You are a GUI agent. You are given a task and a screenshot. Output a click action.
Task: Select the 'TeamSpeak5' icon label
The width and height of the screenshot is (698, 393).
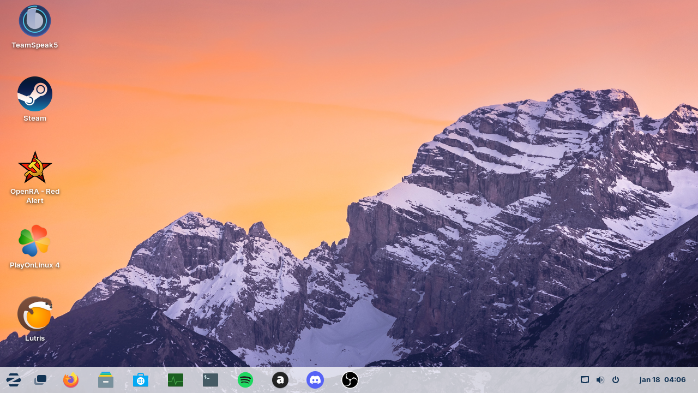click(35, 45)
